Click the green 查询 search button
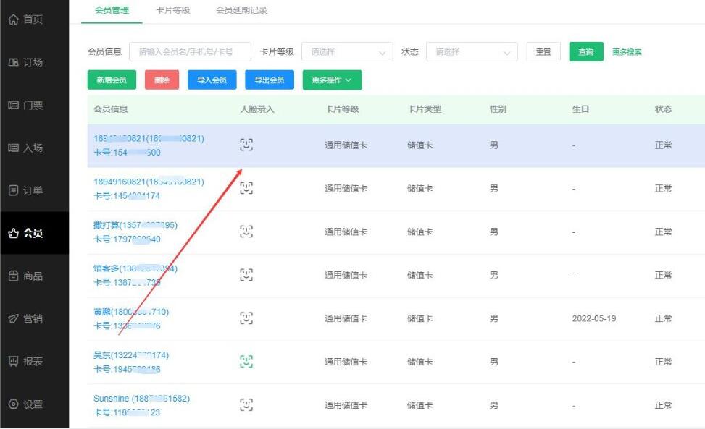The height and width of the screenshot is (429, 705). pyautogui.click(x=585, y=52)
